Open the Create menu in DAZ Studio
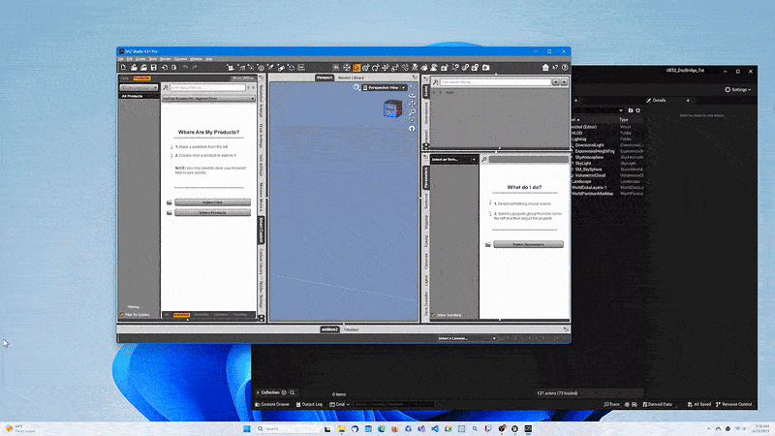Viewport: 775px width, 436px height. point(140,59)
